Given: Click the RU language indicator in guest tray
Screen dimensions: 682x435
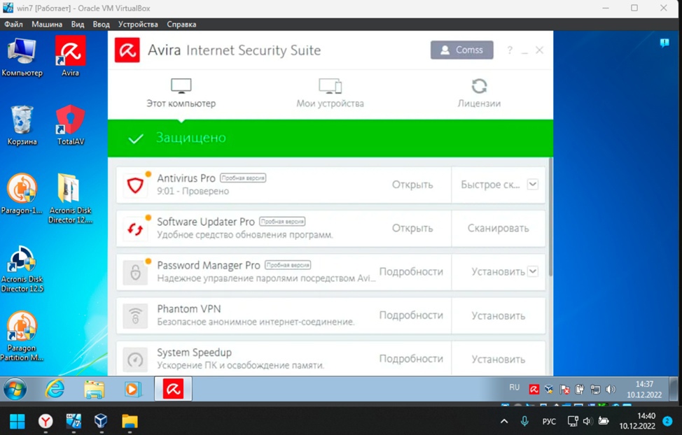Looking at the screenshot, I should pos(514,387).
